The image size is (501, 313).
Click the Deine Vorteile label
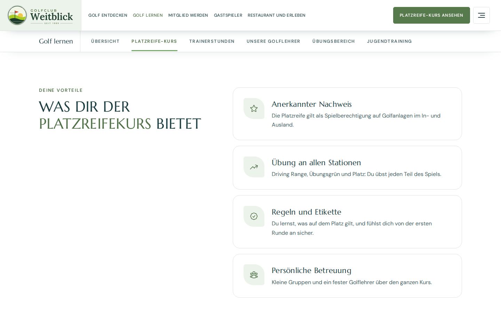tap(61, 90)
